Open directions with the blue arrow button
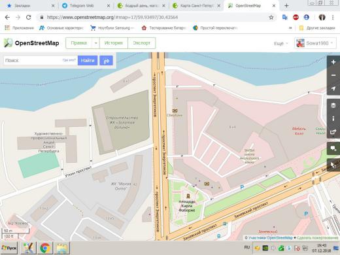Image resolution: width=340 pixels, height=255 pixels. 106,61
